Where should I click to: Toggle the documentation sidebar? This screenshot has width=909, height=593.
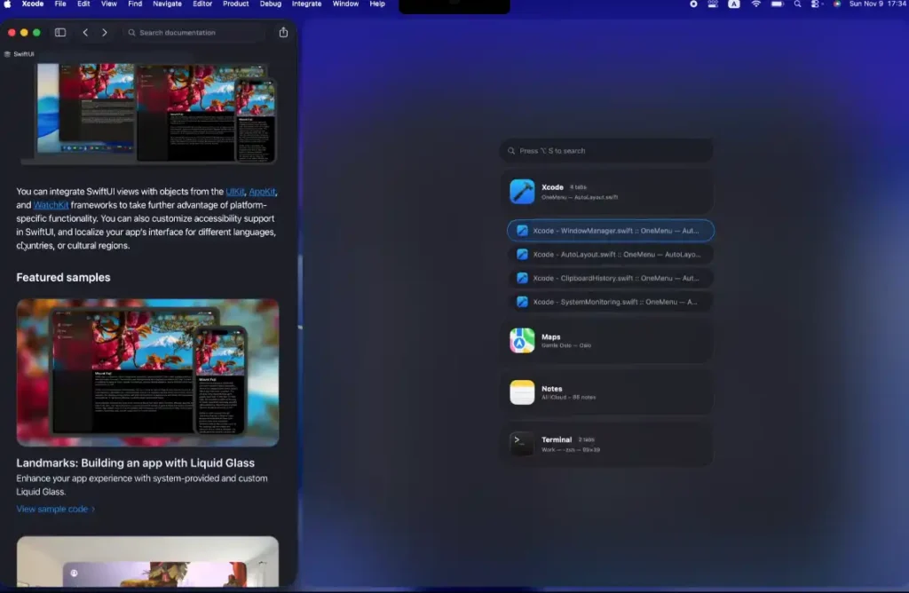[60, 33]
